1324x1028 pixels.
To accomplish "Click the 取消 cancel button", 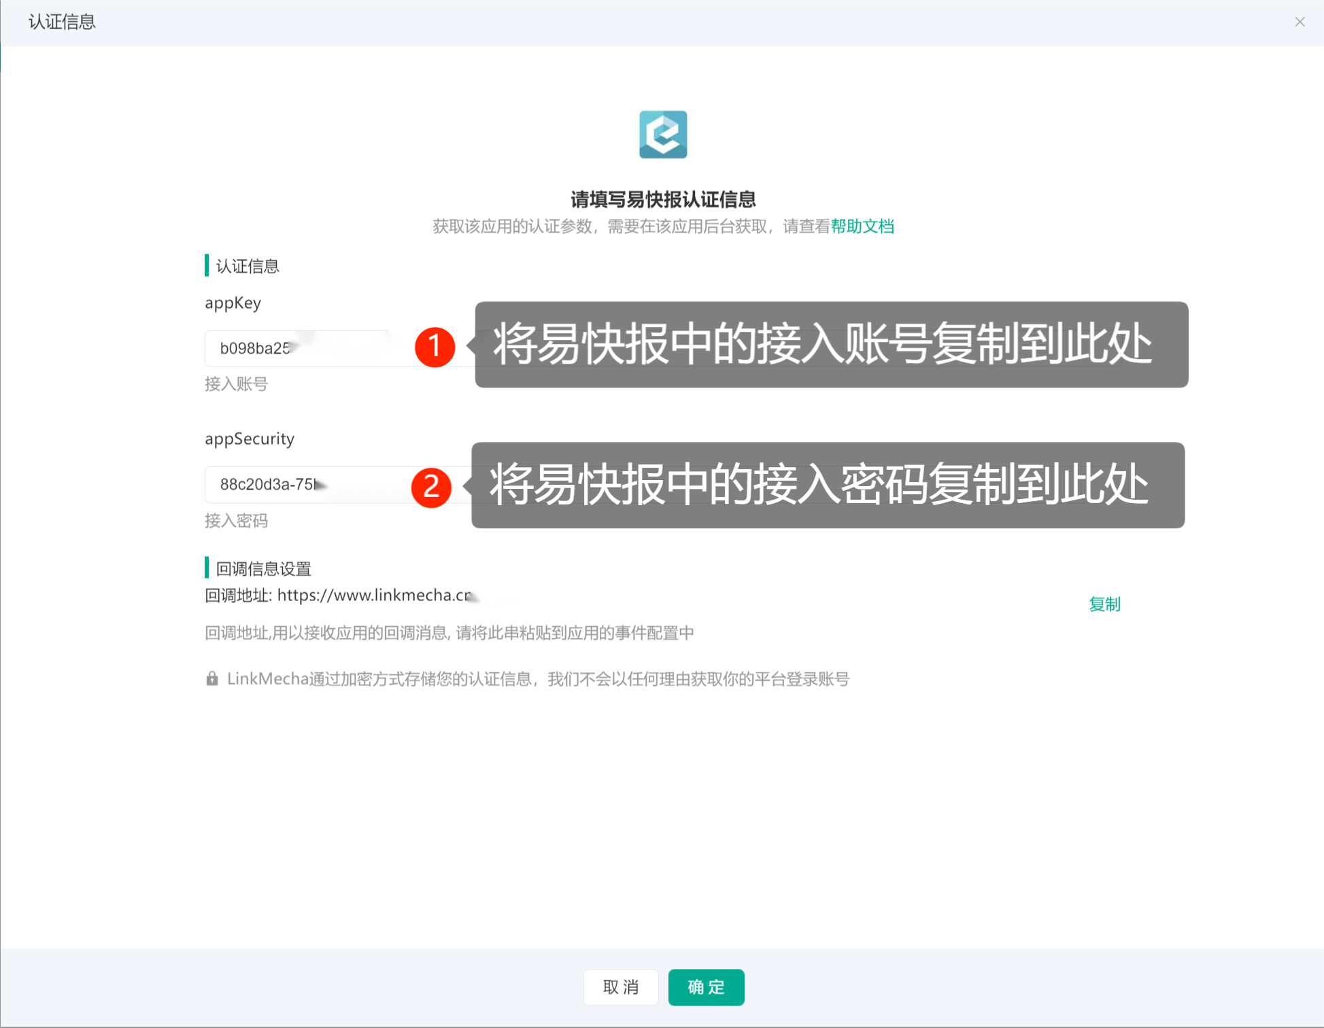I will [x=620, y=987].
